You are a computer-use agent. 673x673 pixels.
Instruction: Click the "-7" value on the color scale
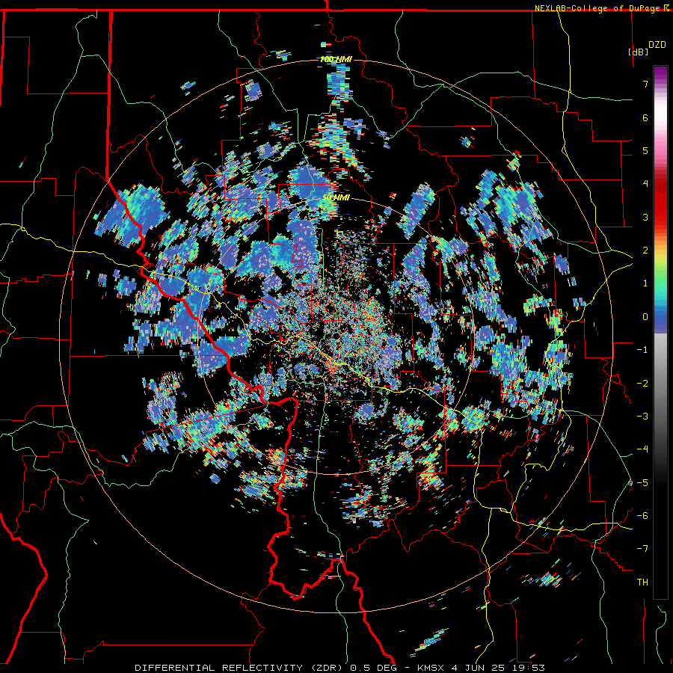(x=642, y=549)
